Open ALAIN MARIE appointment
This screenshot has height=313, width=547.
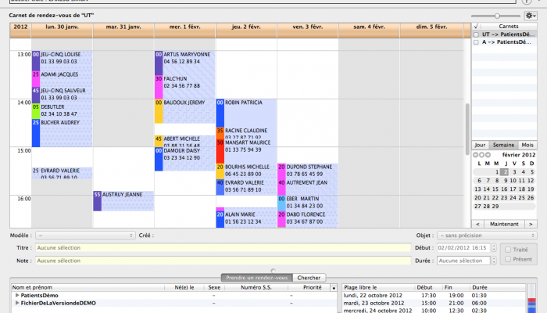coord(246,219)
